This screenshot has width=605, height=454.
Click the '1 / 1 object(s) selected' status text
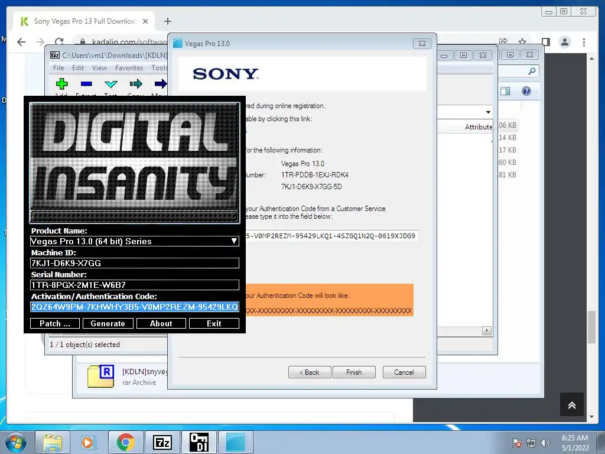tap(85, 345)
